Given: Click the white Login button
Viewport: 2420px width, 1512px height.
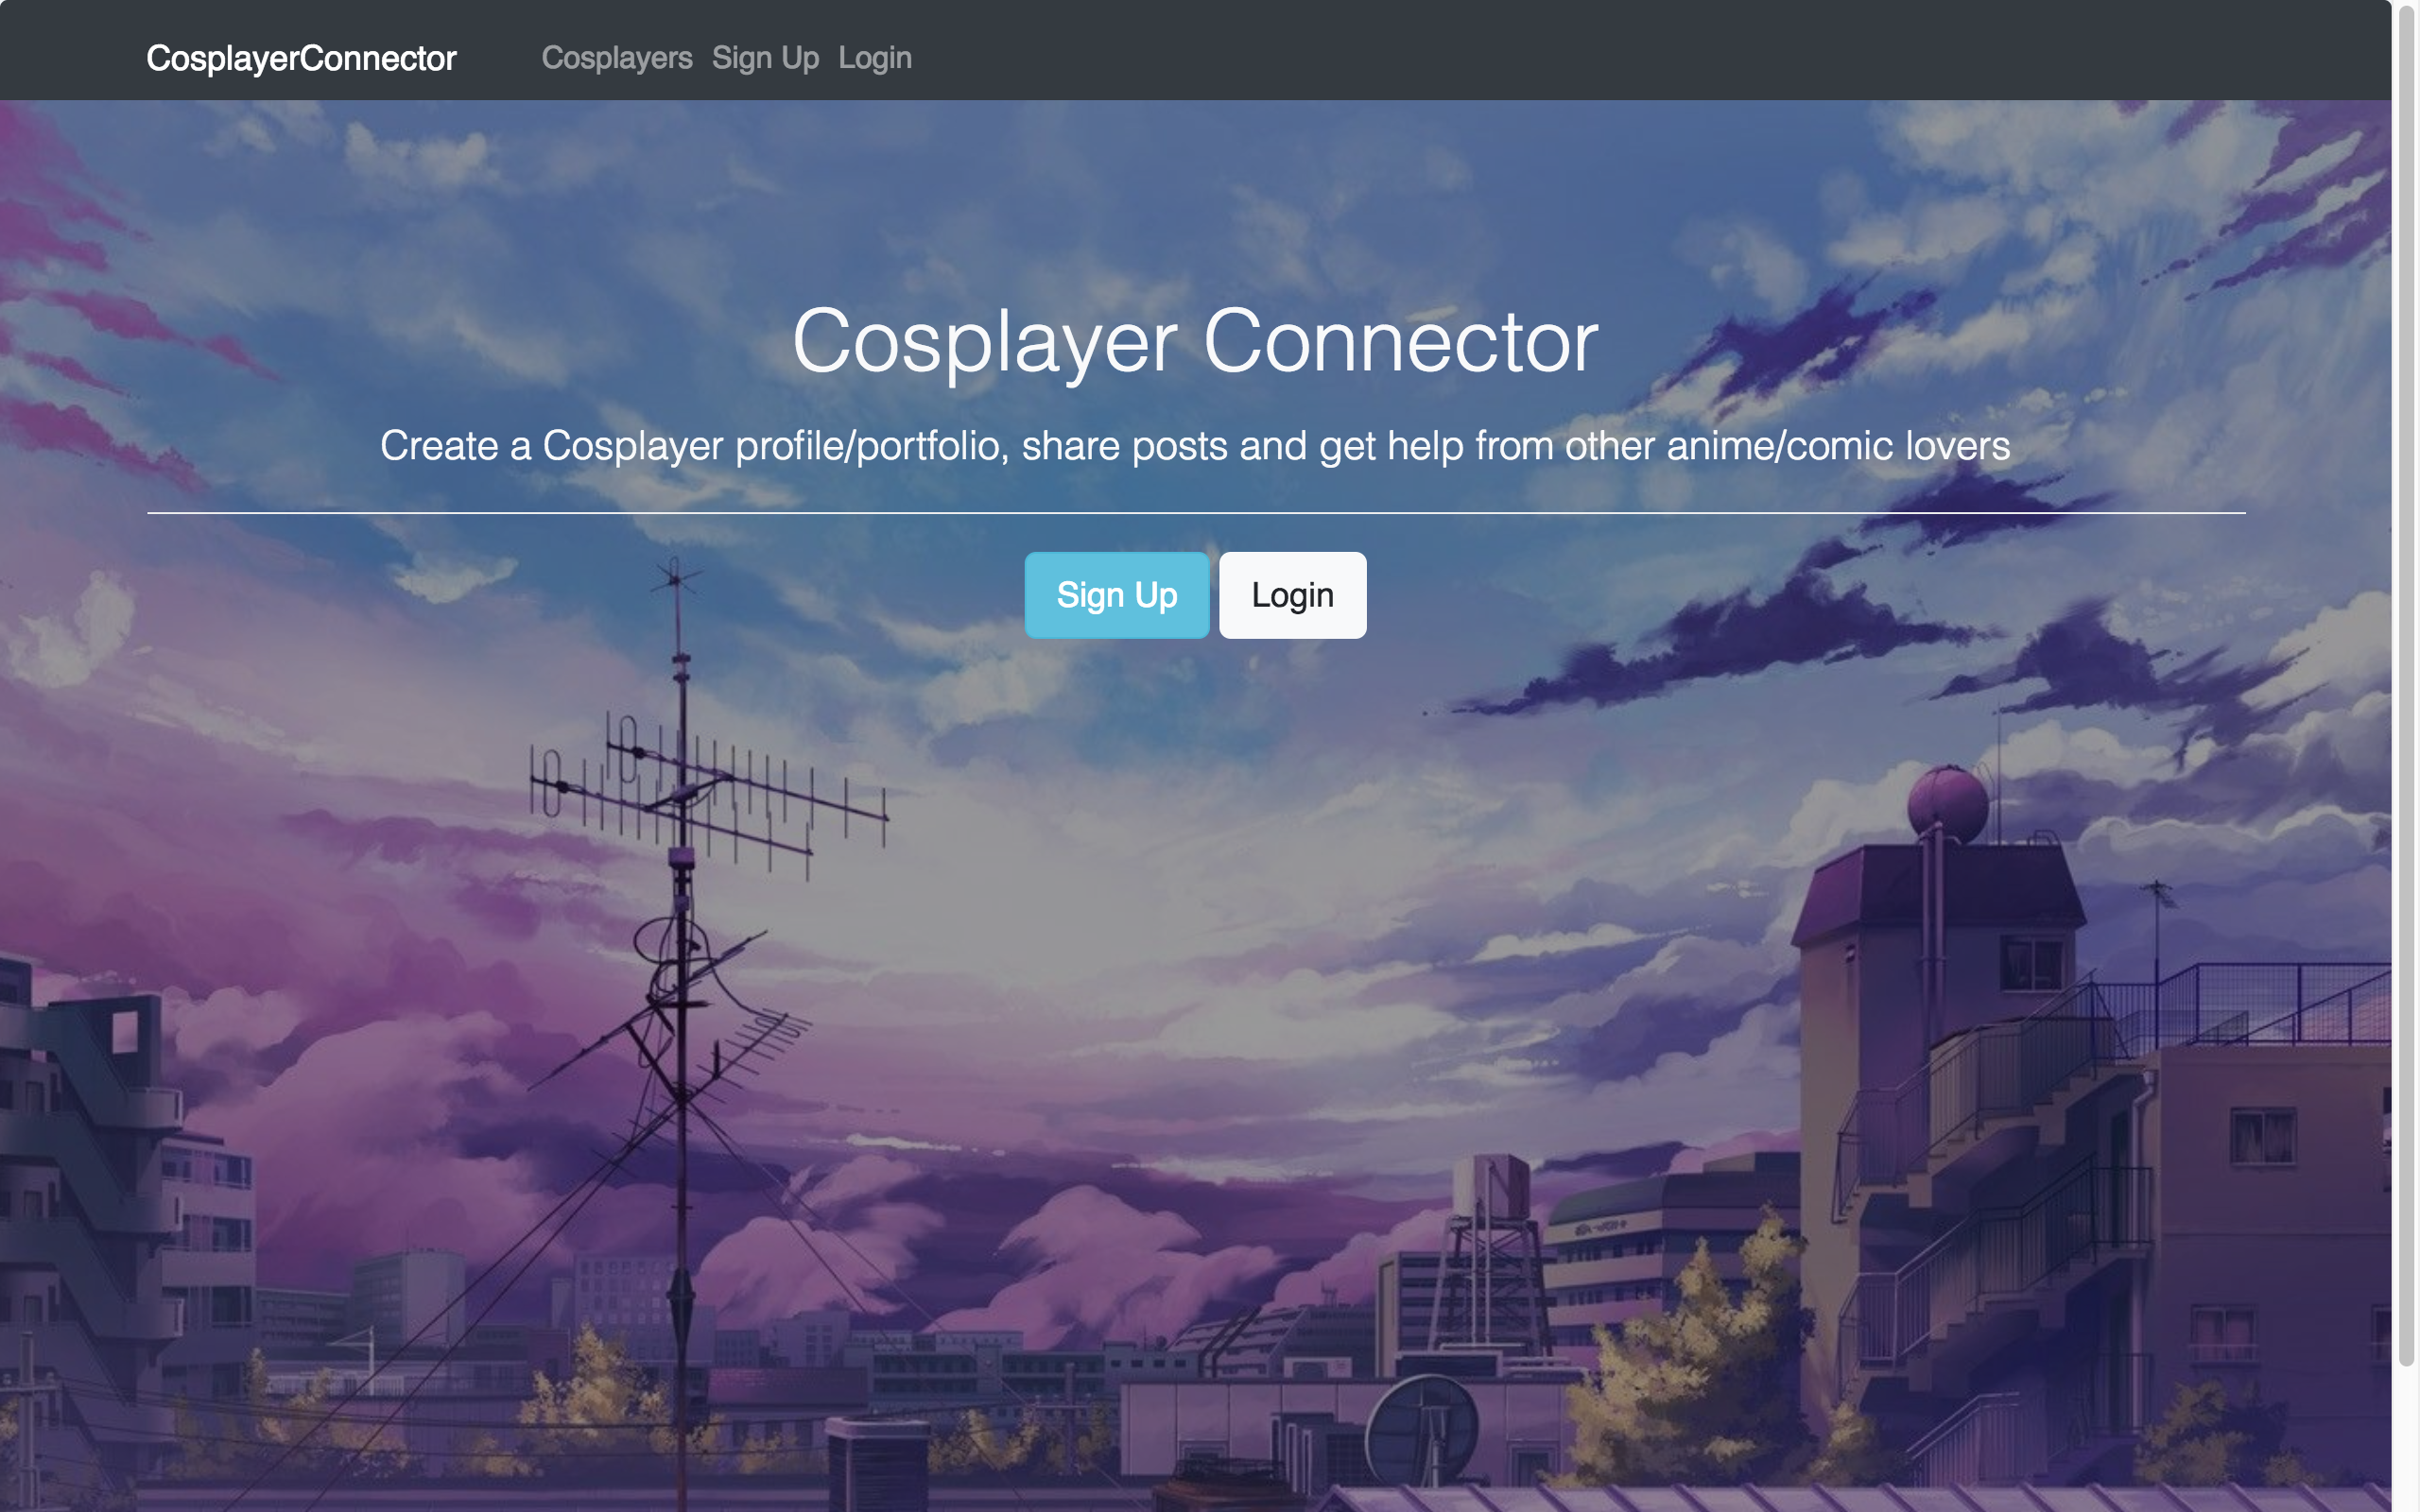Looking at the screenshot, I should coord(1292,595).
